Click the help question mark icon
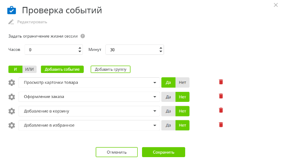 click(82, 36)
